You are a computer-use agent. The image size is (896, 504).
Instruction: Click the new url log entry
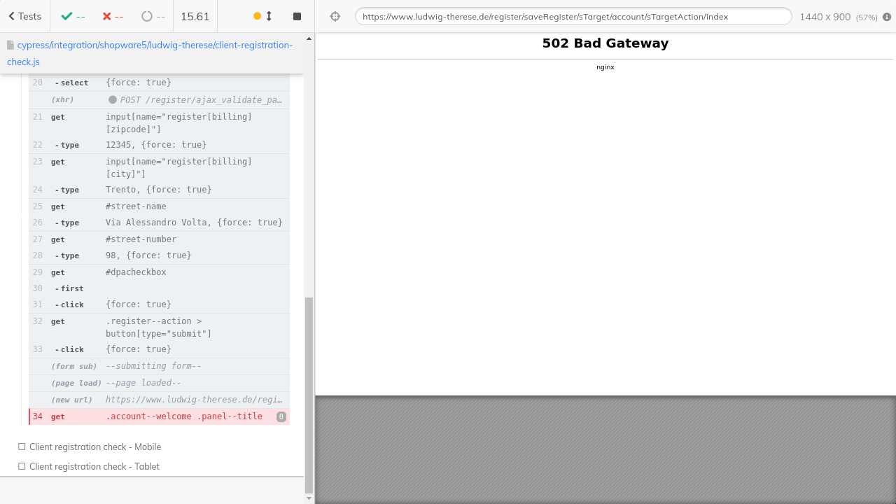coord(159,400)
